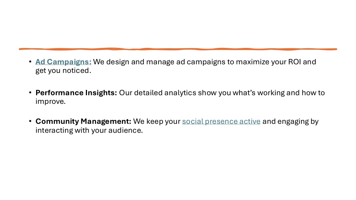Follow the social presence active link
Image resolution: width=356 pixels, height=200 pixels.
pyautogui.click(x=221, y=121)
